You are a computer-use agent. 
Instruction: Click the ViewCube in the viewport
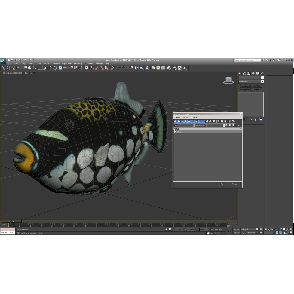click(x=228, y=80)
